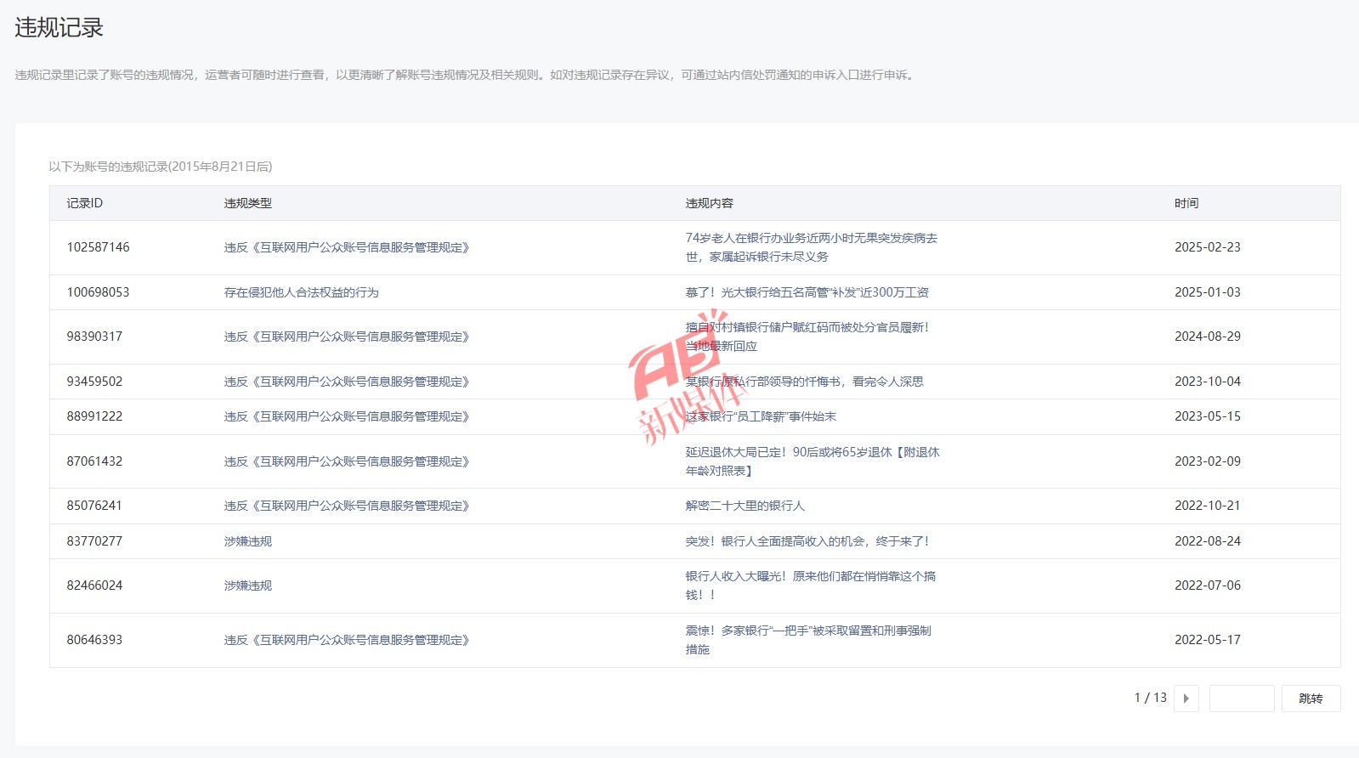Click the 时间 column header
The width and height of the screenshot is (1359, 758).
click(1186, 203)
